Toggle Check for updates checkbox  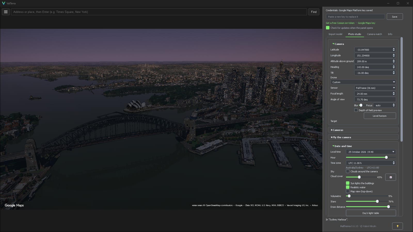328,28
